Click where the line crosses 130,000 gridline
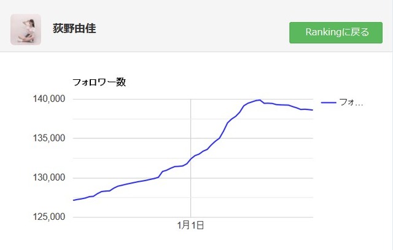The image size is (393, 250). [x=158, y=178]
